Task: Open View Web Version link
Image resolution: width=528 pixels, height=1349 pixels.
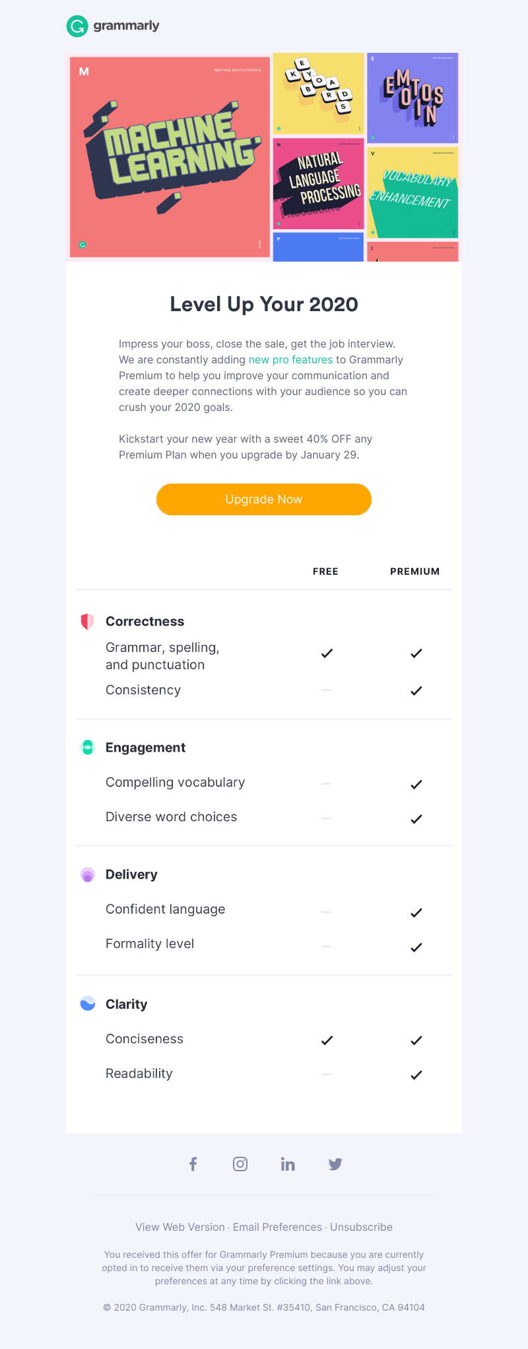Action: click(x=180, y=1227)
